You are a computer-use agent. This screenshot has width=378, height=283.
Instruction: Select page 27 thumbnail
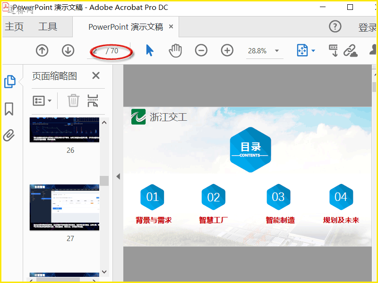(64, 208)
